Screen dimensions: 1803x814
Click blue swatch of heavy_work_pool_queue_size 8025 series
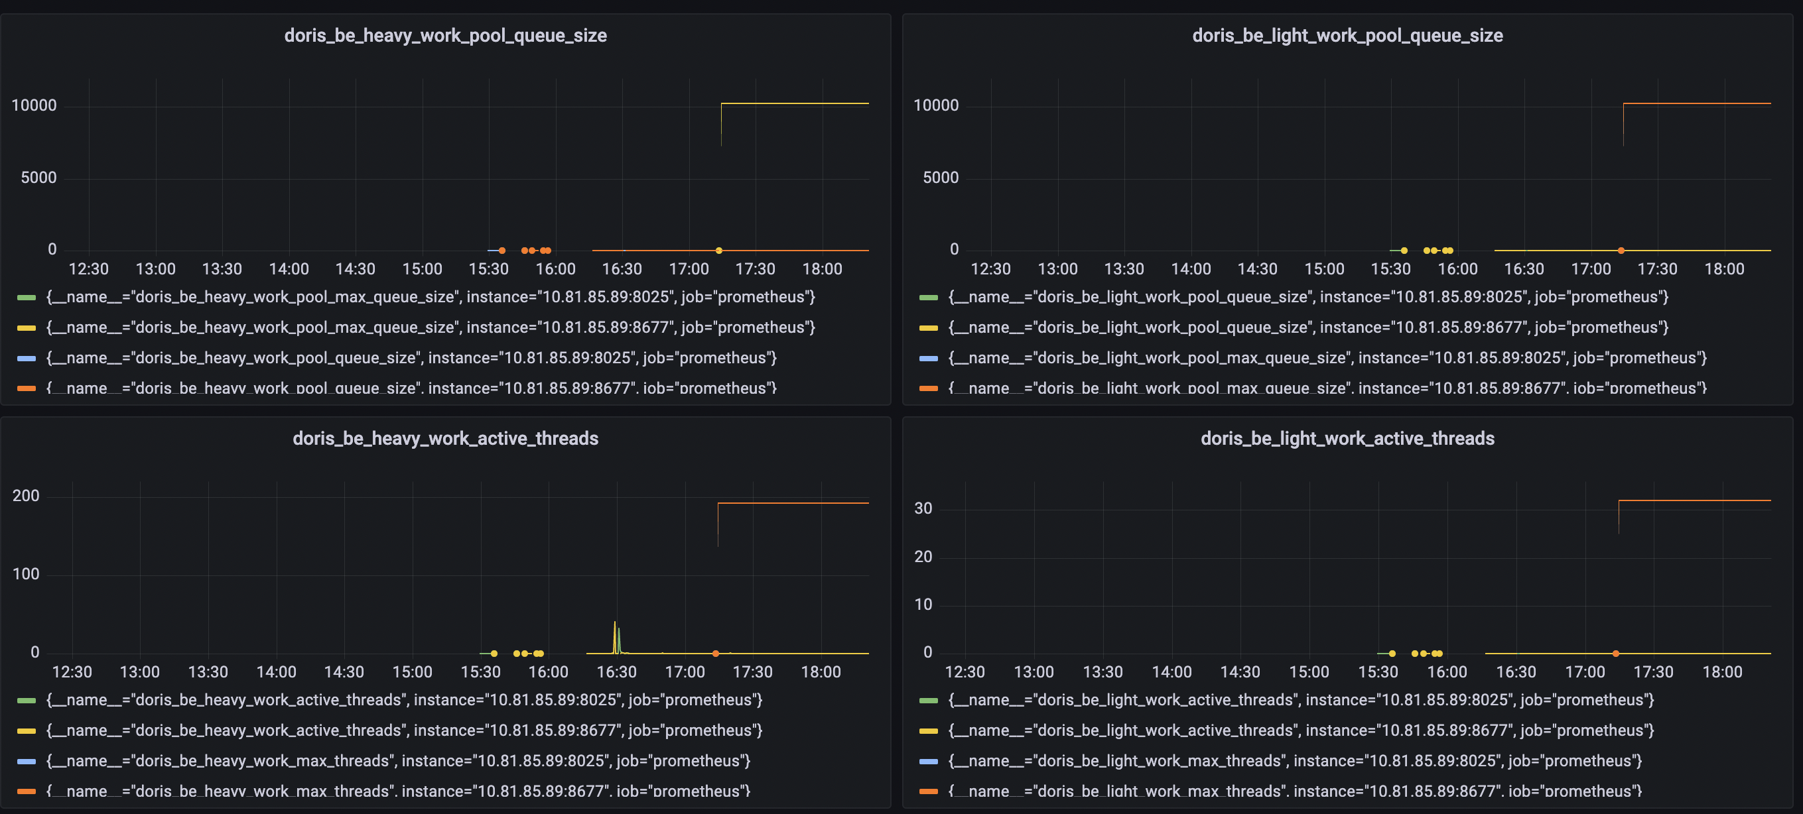[x=27, y=358]
